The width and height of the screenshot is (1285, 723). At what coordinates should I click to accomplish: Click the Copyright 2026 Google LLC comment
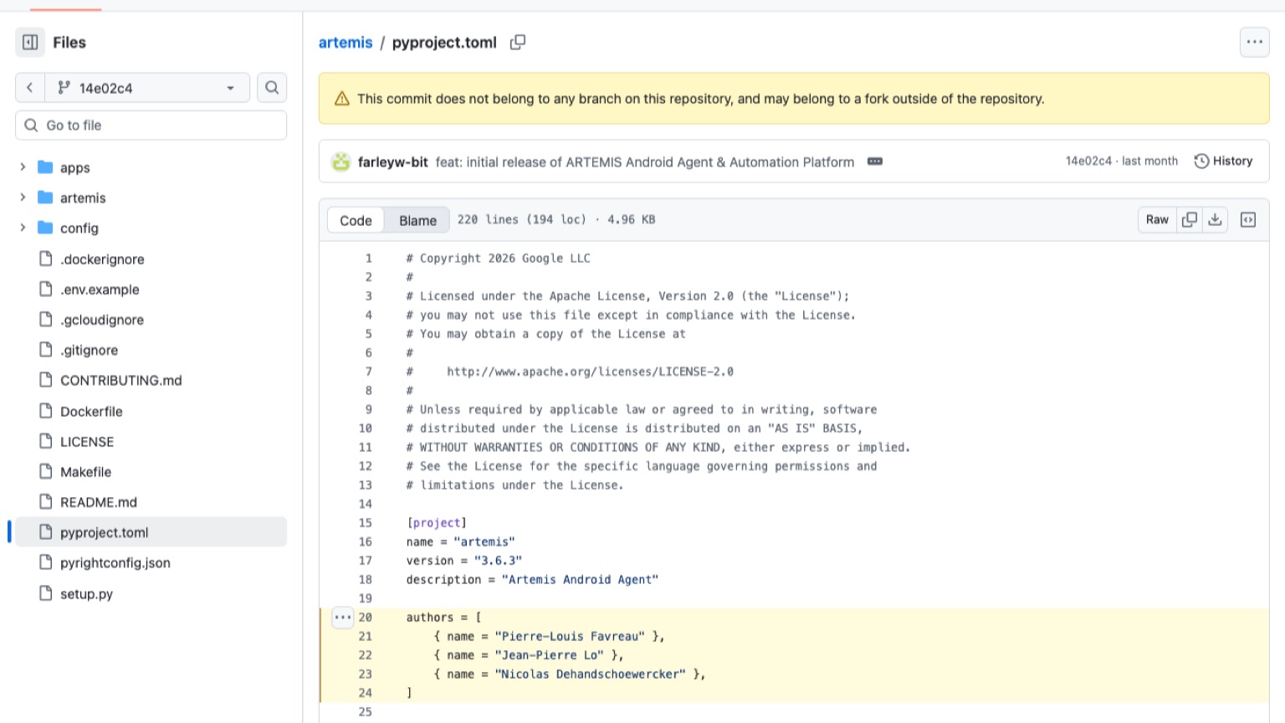[x=499, y=259]
